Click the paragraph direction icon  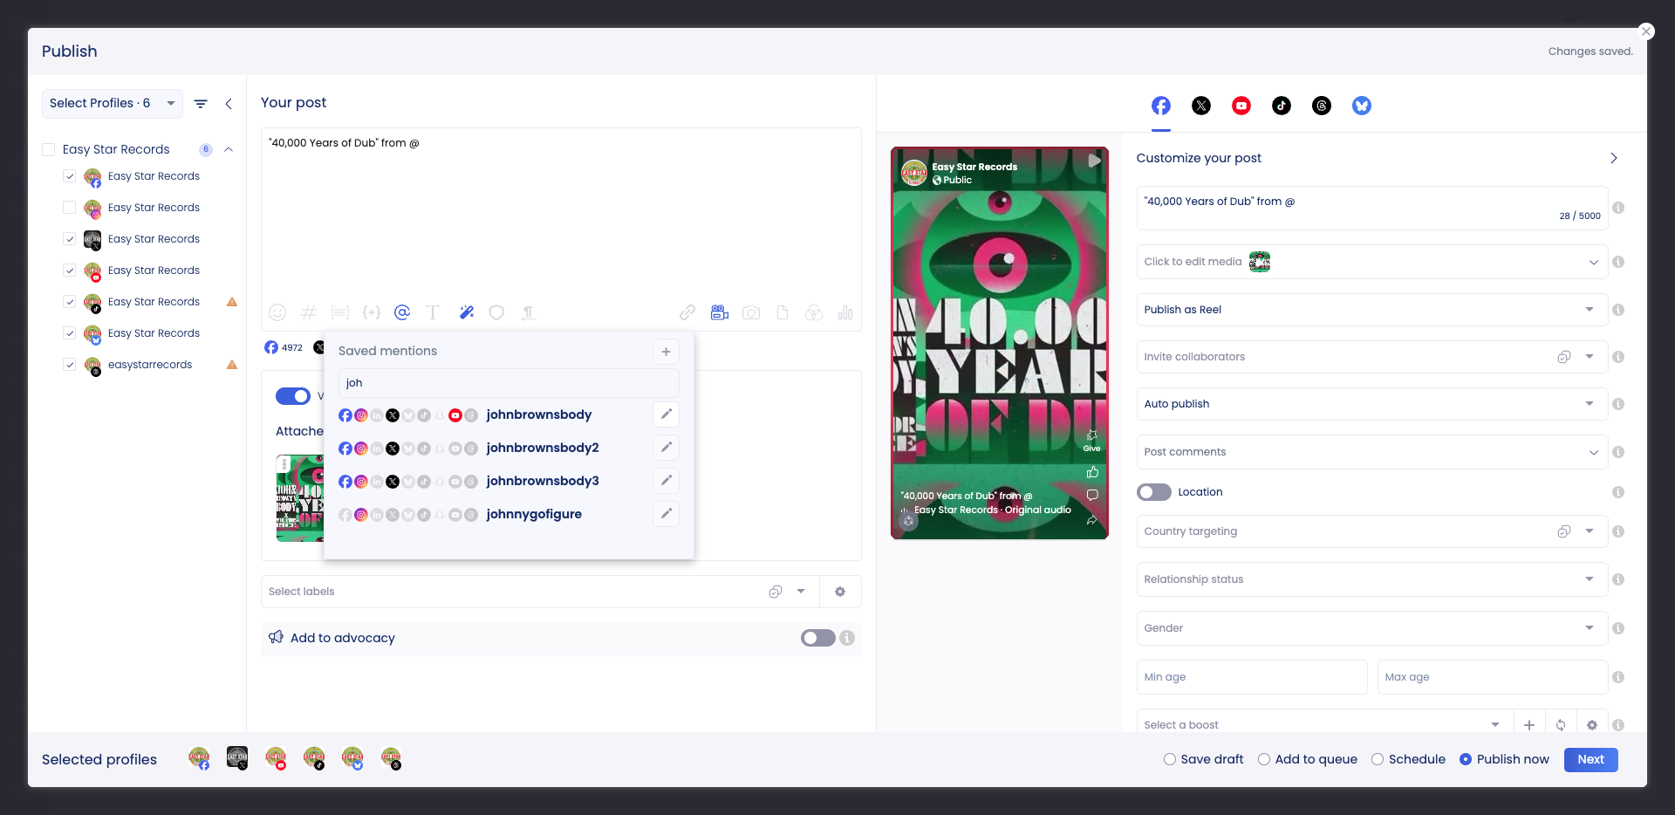click(x=528, y=312)
